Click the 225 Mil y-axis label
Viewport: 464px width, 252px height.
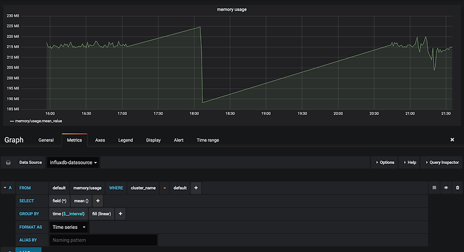(x=13, y=26)
